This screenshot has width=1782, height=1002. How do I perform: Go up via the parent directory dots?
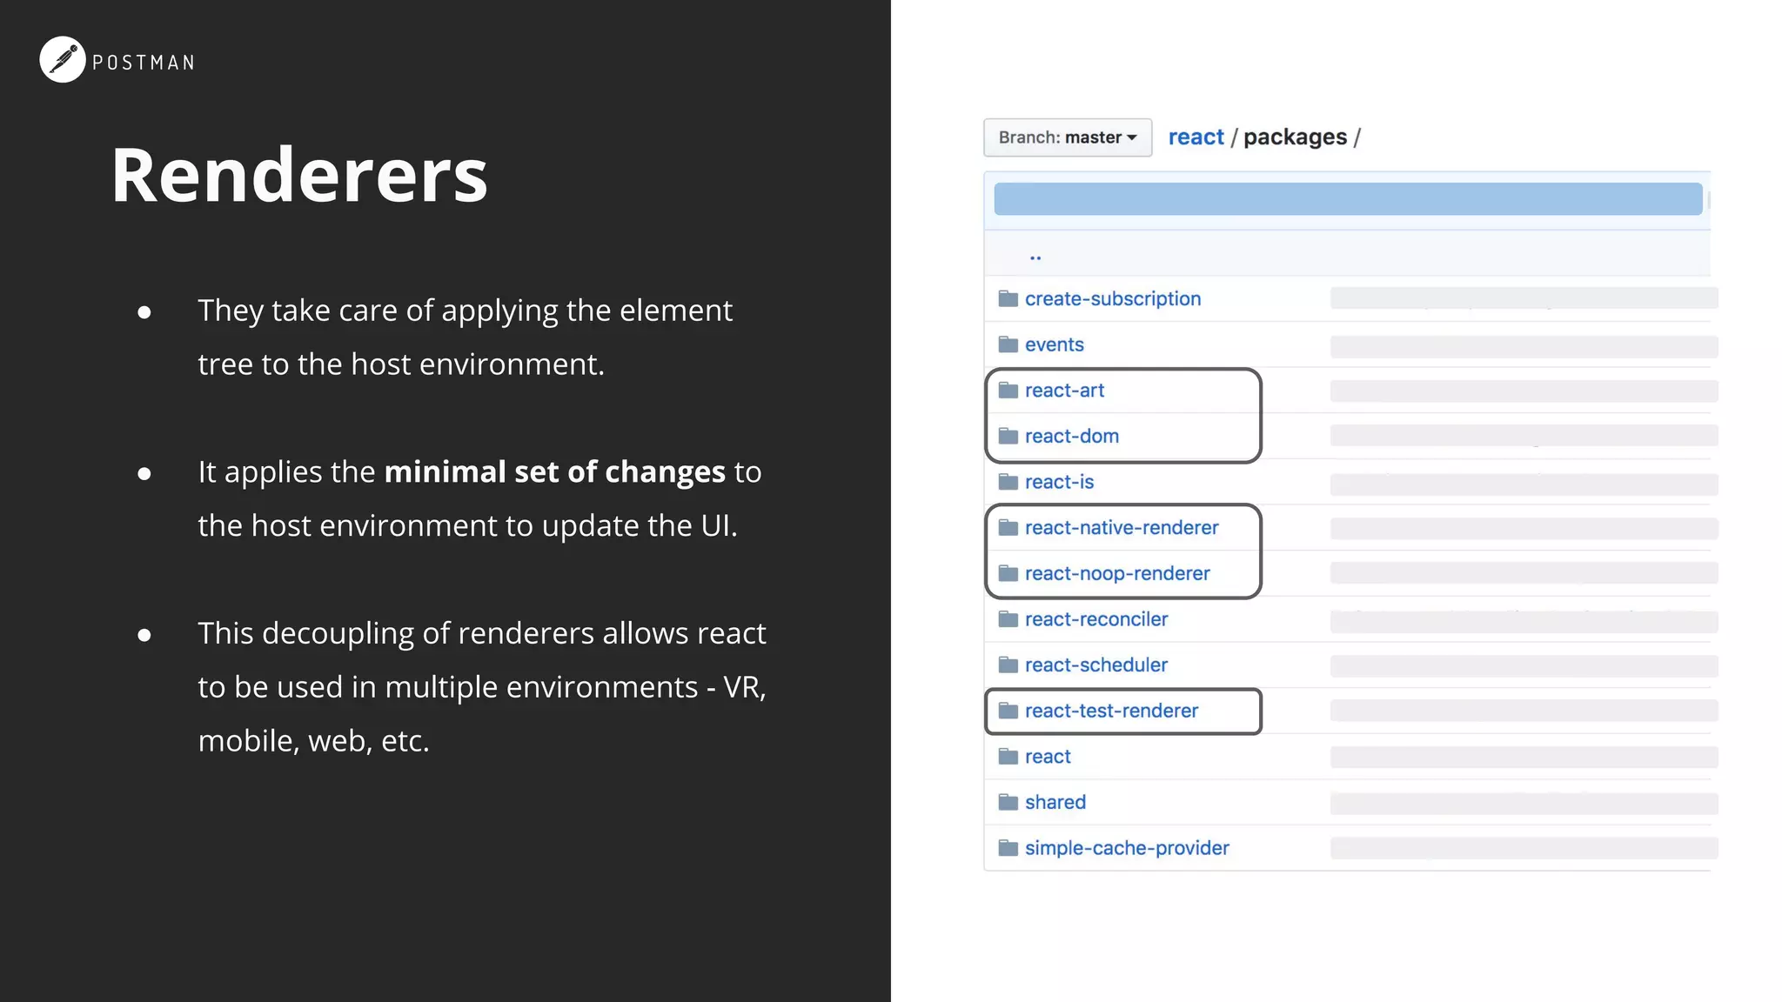click(x=1035, y=257)
